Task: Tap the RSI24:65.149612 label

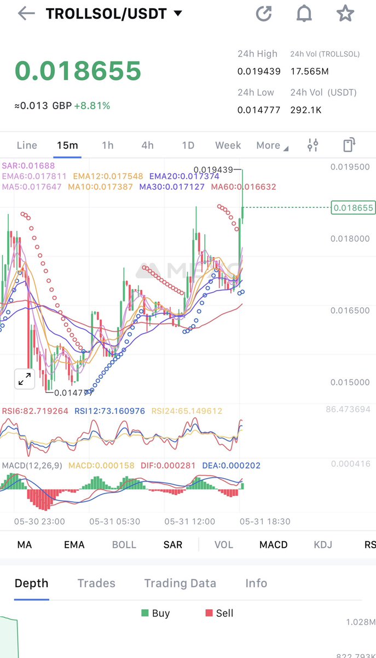Action: coord(187,411)
